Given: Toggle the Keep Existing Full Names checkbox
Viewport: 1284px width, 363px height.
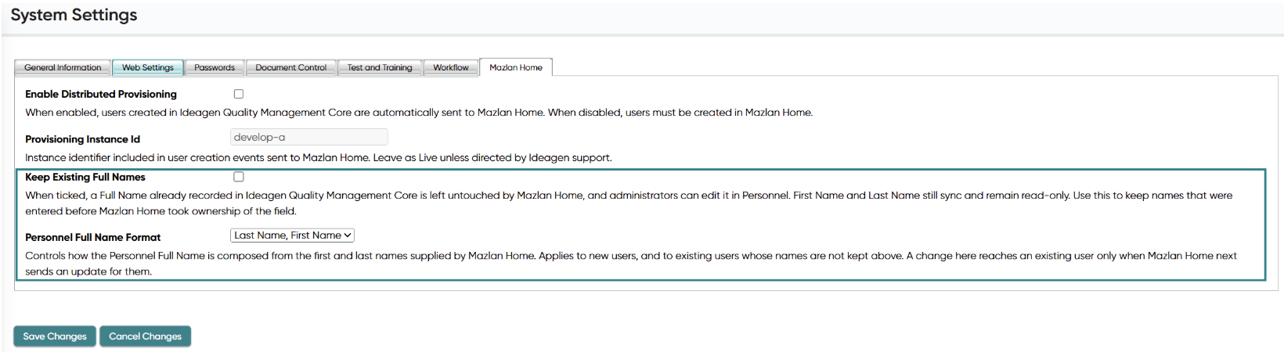Looking at the screenshot, I should tap(239, 177).
